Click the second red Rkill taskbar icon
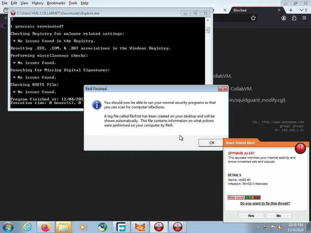This screenshot has height=233, width=311. tap(177, 227)
